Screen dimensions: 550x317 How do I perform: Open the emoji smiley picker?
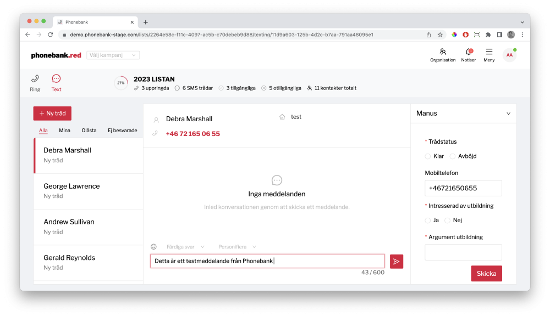pyautogui.click(x=154, y=247)
